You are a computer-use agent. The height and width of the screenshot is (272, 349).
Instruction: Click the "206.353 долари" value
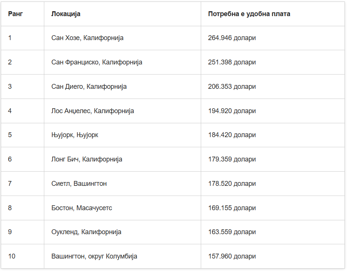(232, 87)
